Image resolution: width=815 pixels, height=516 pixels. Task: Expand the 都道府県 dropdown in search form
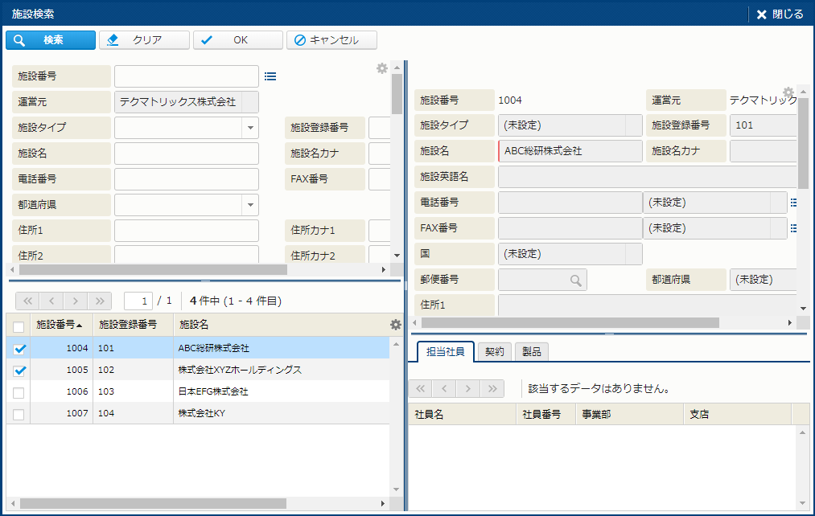[249, 205]
